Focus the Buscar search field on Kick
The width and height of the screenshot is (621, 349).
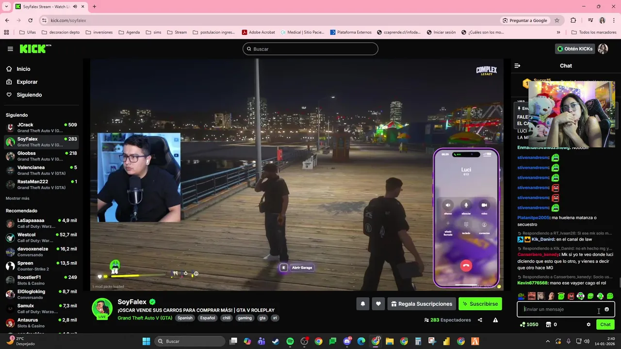(x=310, y=49)
